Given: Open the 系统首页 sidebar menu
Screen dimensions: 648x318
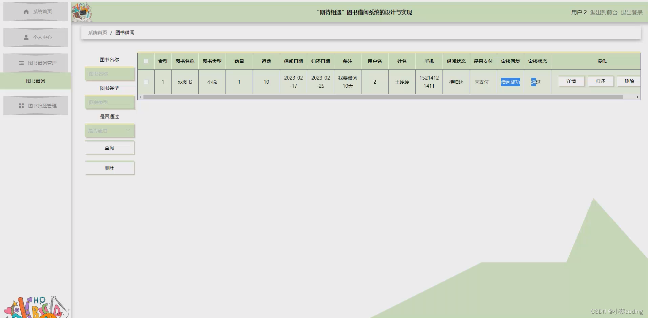Looking at the screenshot, I should click(x=36, y=12).
